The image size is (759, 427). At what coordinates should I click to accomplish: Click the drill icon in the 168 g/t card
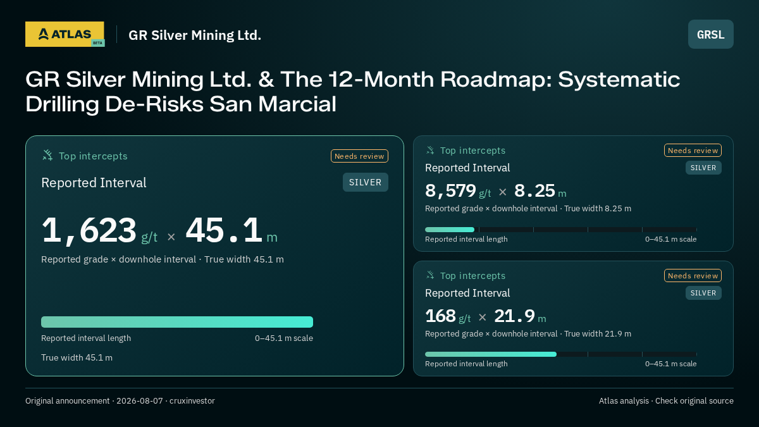coord(430,276)
